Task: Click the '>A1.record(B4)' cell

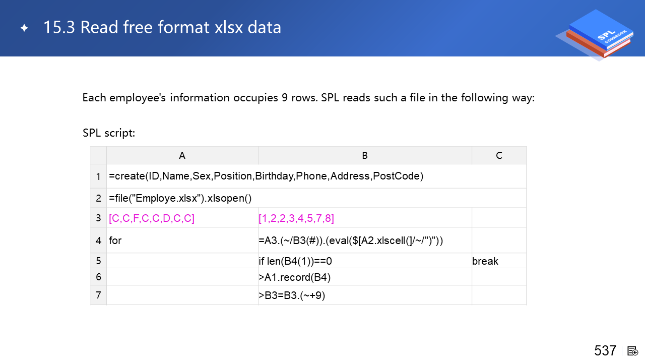Action: [295, 277]
